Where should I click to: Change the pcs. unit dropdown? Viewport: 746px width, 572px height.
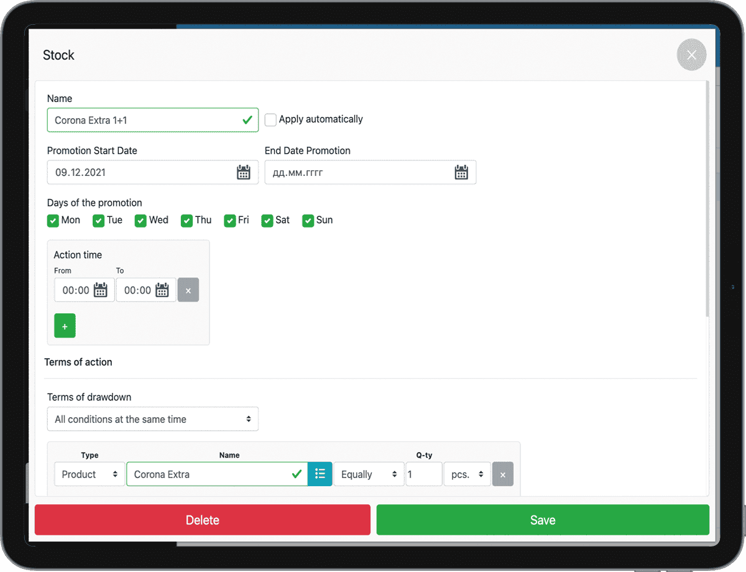pos(467,474)
